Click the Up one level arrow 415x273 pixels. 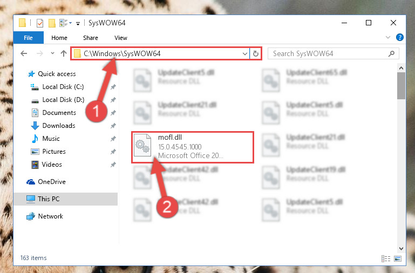(x=64, y=54)
